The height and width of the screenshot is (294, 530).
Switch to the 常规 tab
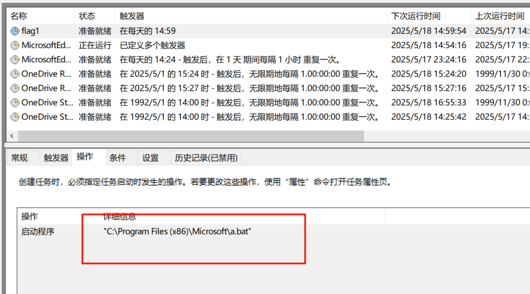(x=19, y=158)
